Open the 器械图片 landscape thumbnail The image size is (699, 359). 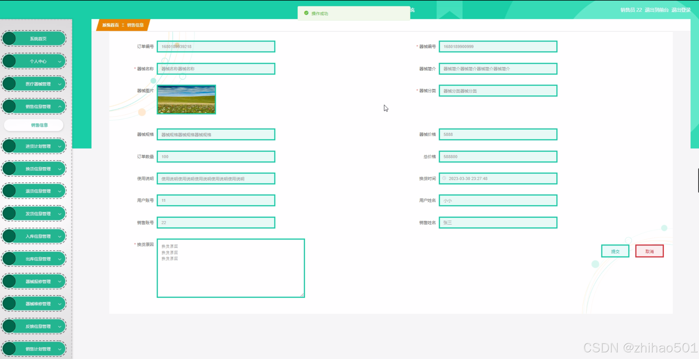tap(186, 100)
